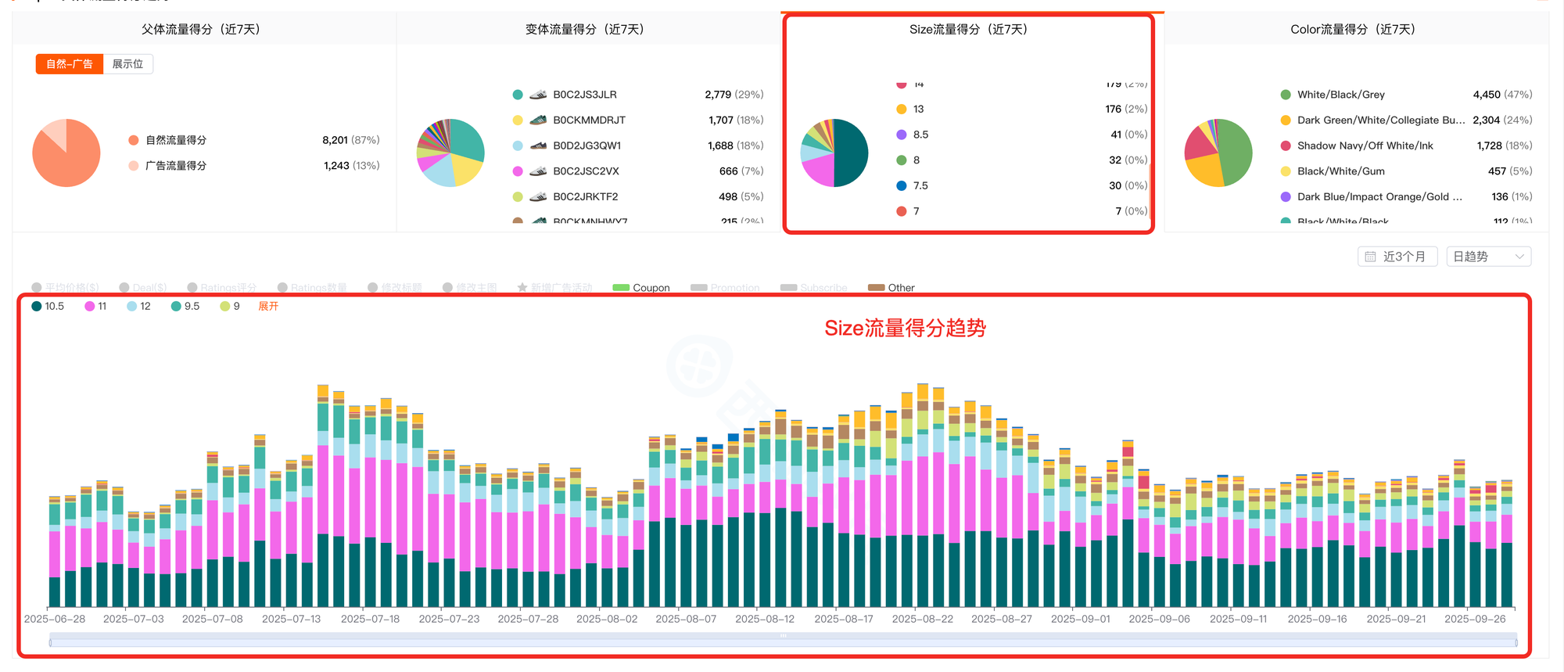
Task: Click the star icon for 新增广告活动
Action: pos(522,288)
